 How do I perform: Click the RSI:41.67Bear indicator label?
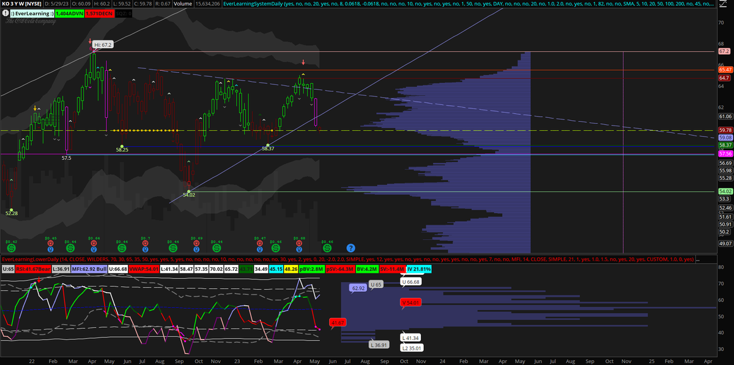point(34,269)
